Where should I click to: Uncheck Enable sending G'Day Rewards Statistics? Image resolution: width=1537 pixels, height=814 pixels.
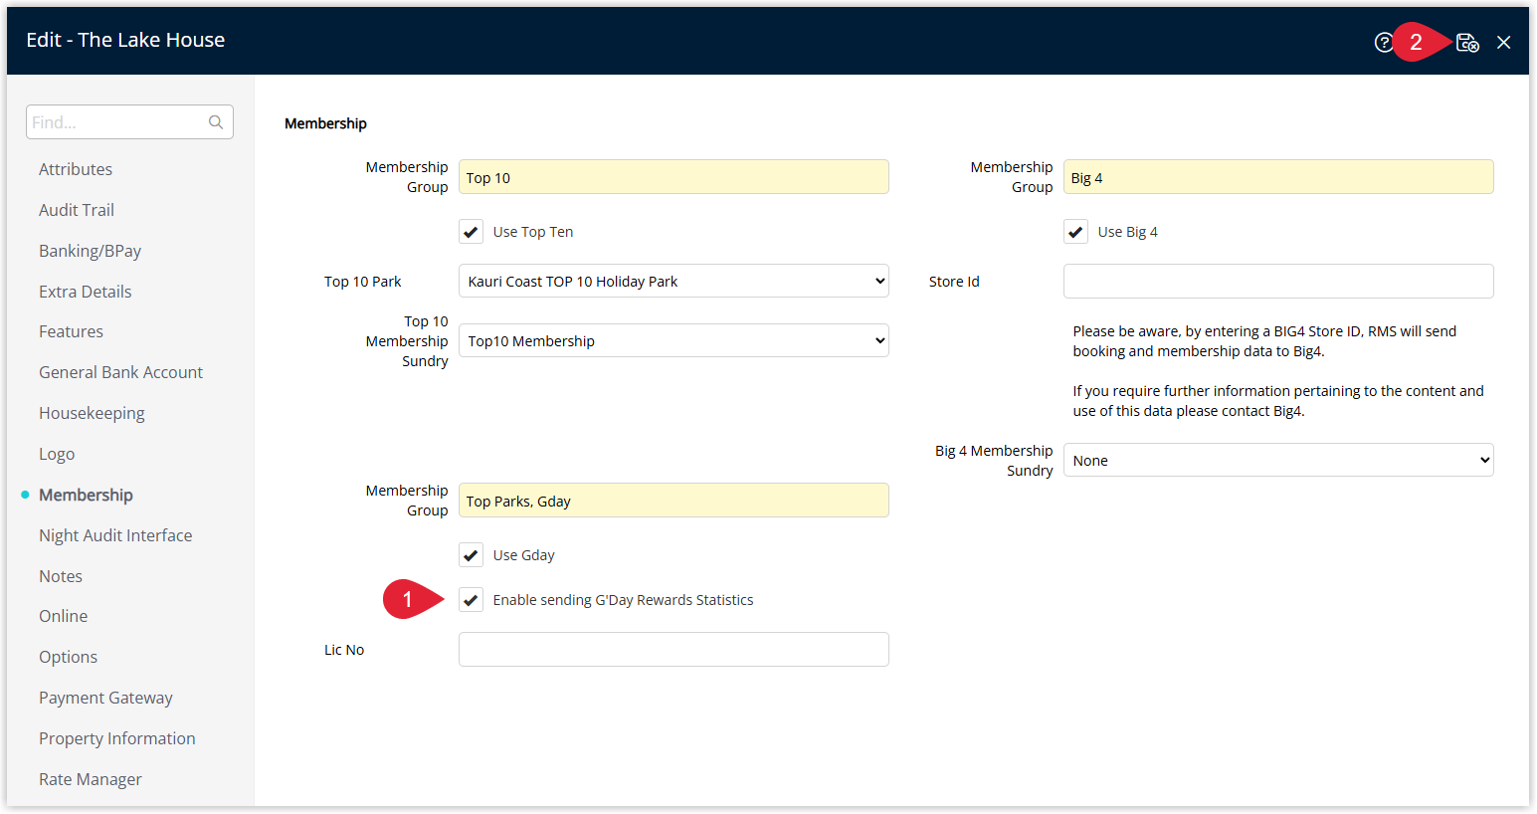[x=472, y=600]
